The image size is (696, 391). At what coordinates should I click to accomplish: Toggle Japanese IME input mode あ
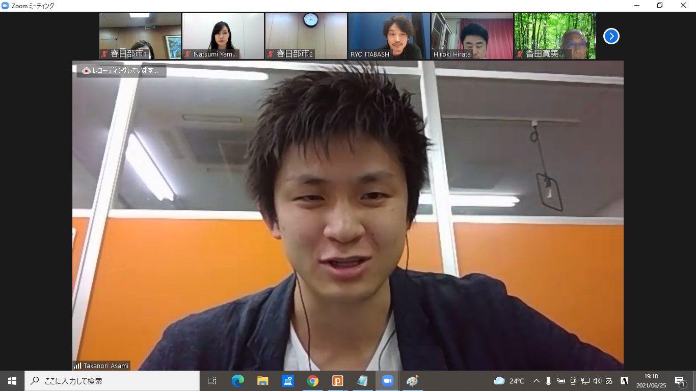coord(609,381)
